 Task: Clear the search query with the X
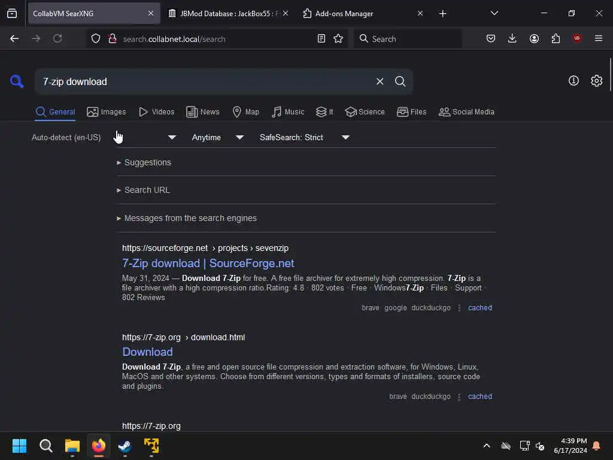pyautogui.click(x=380, y=81)
